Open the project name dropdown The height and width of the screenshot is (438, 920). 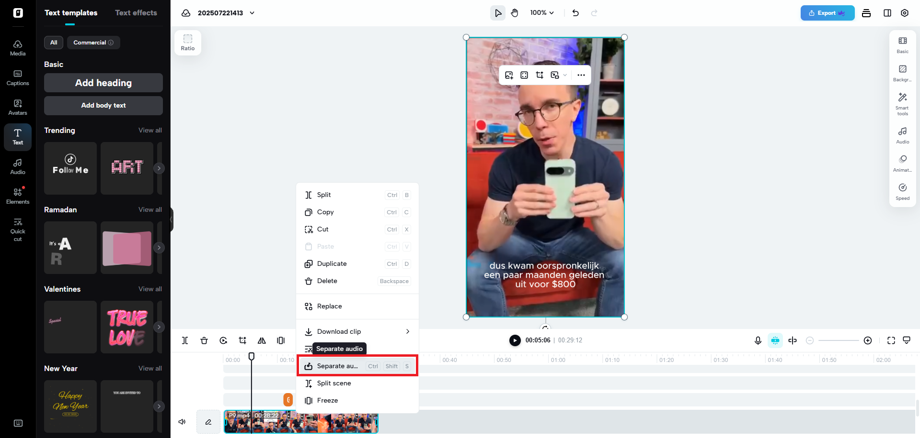[x=252, y=13]
